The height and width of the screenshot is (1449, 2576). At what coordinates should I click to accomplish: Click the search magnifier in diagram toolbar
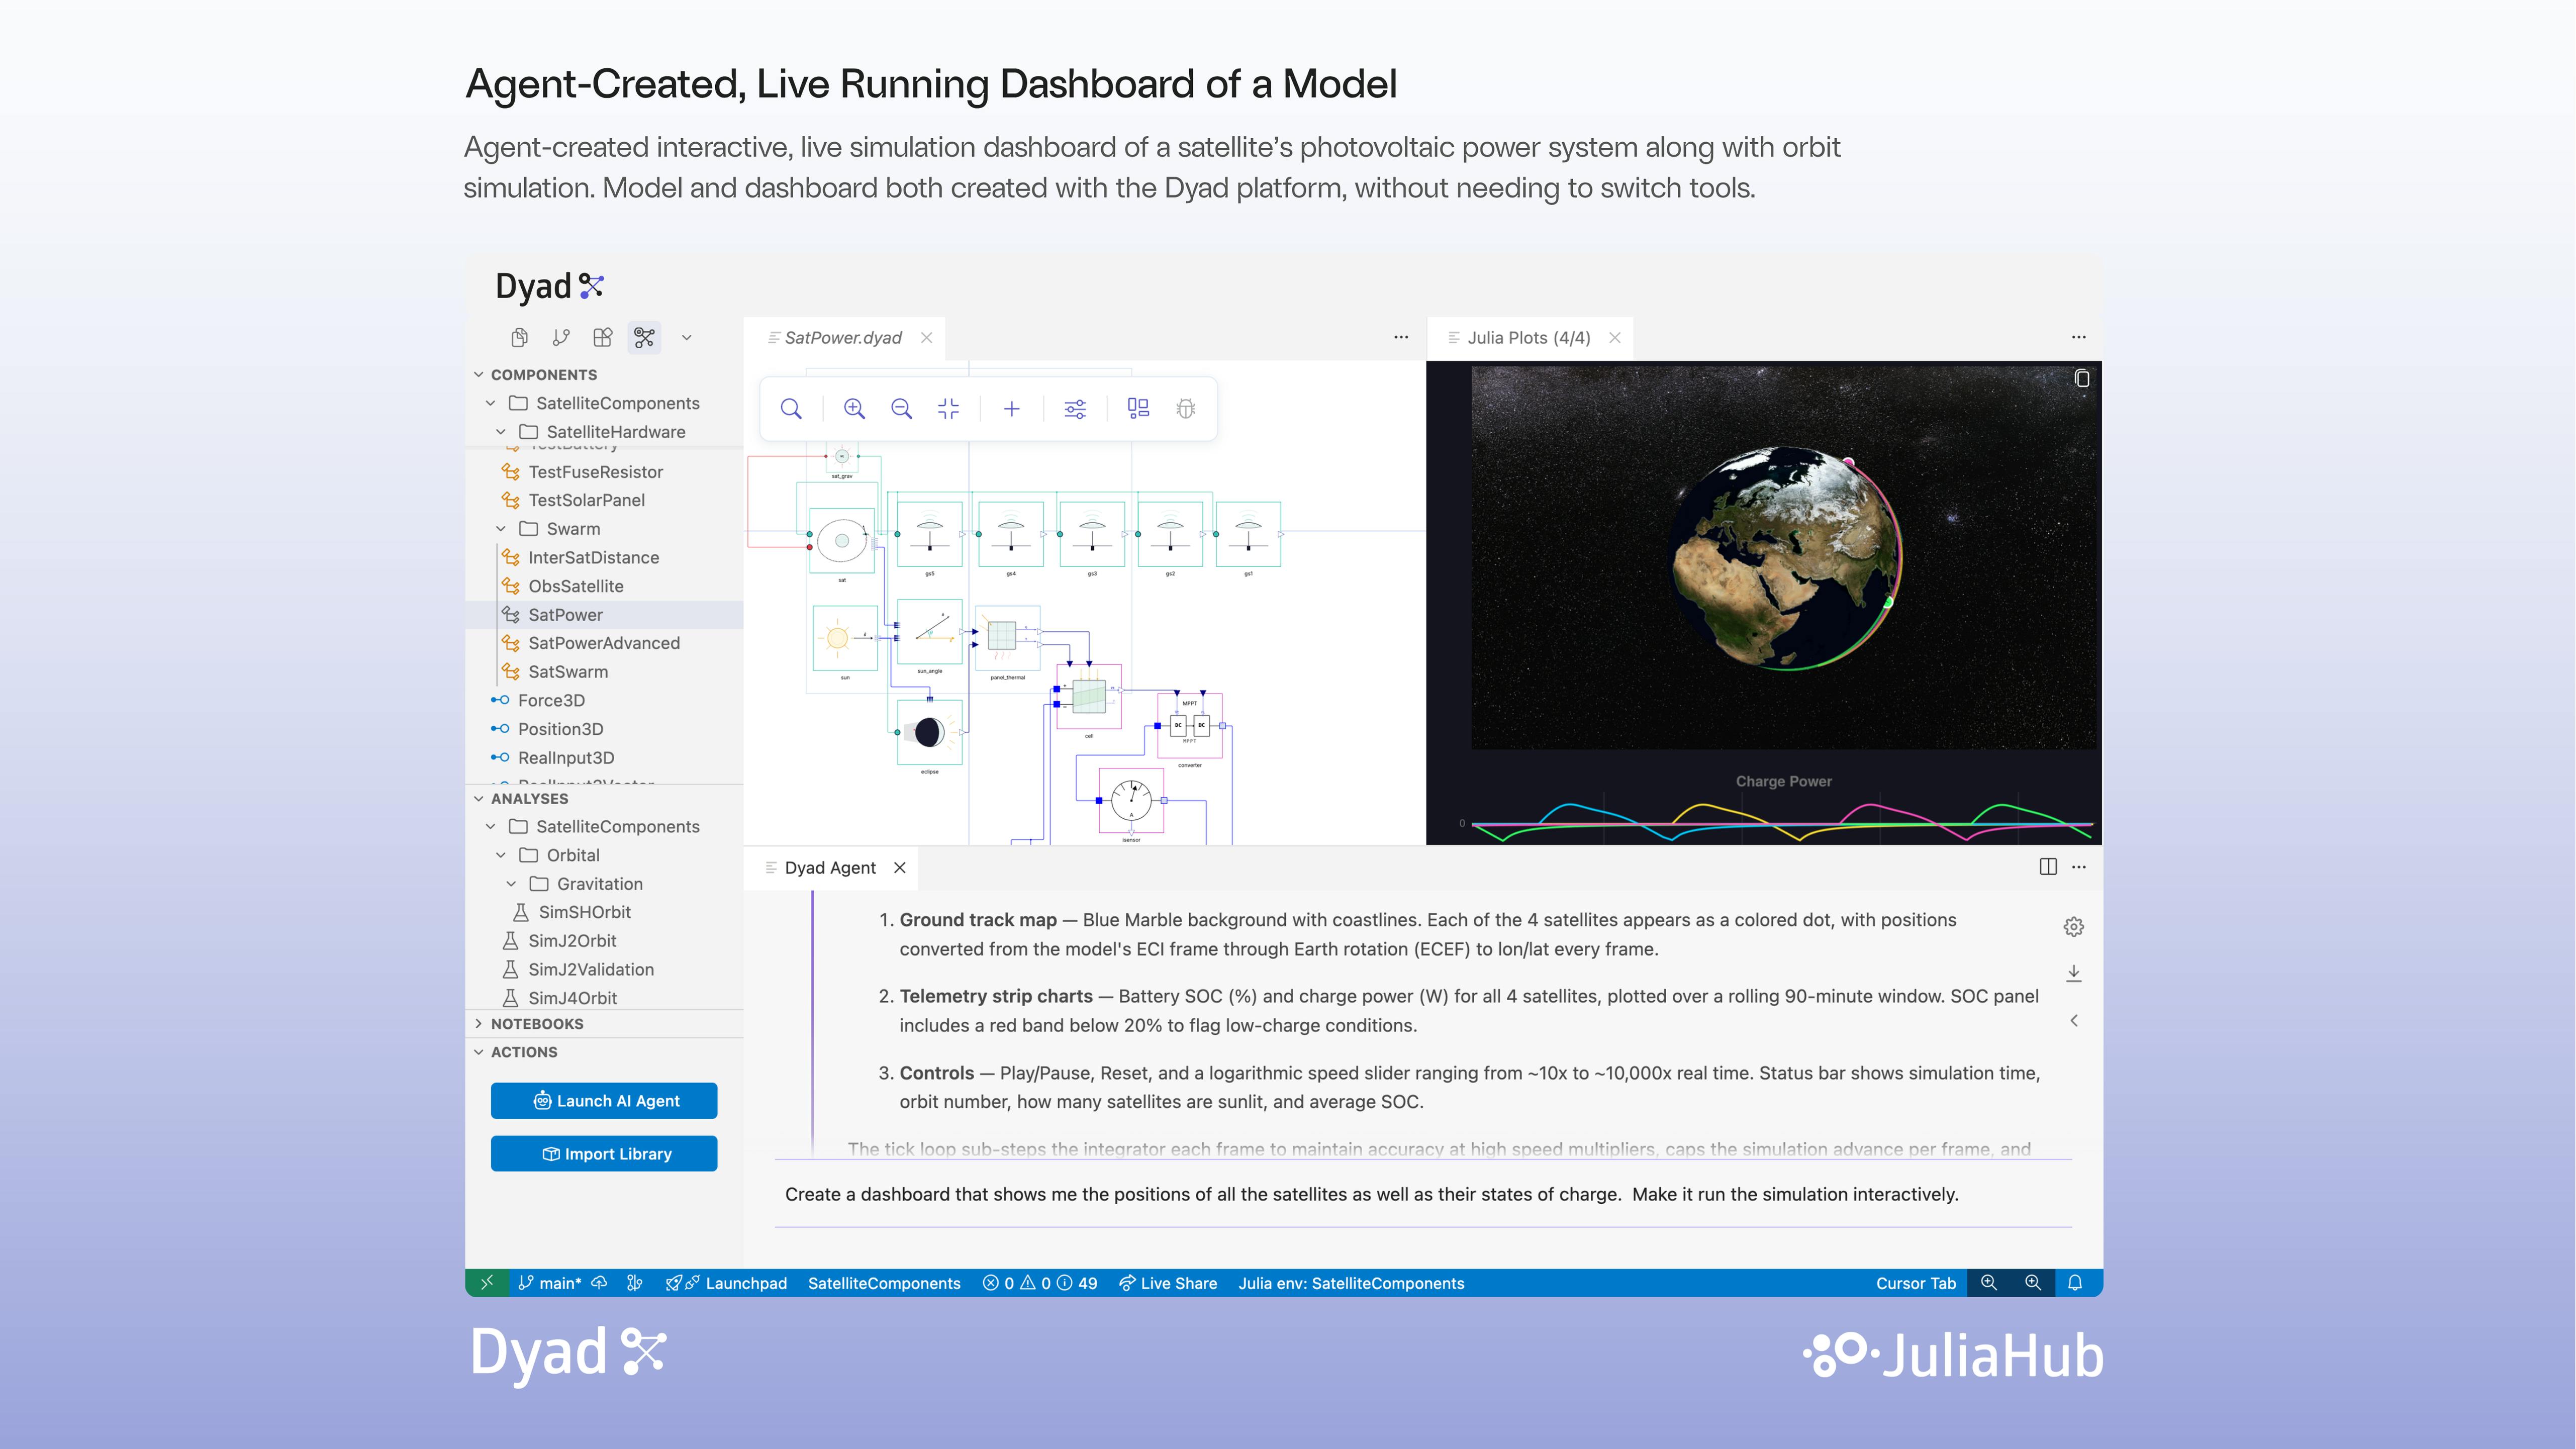point(791,409)
